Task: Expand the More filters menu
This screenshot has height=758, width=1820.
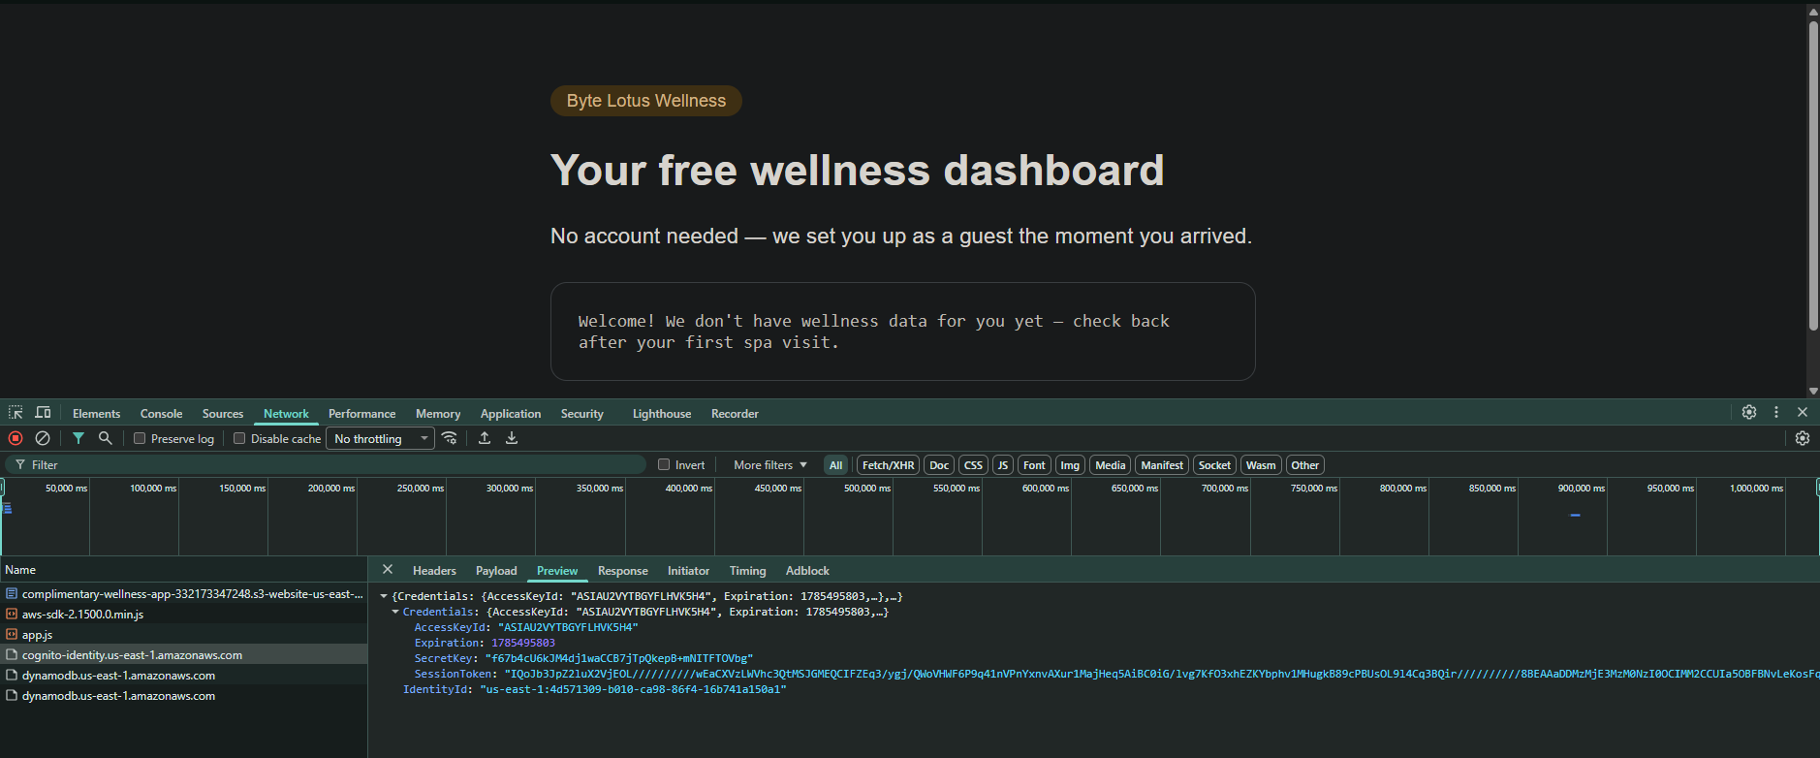Action: (770, 465)
